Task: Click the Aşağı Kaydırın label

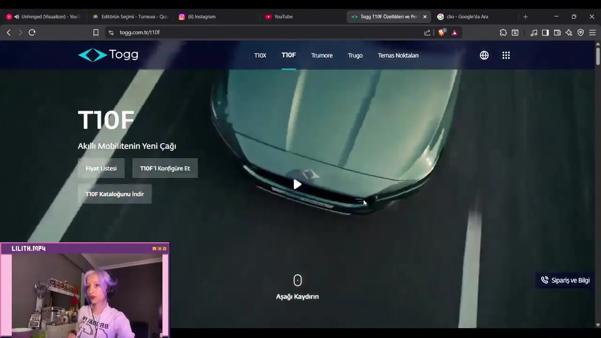Action: 297,297
